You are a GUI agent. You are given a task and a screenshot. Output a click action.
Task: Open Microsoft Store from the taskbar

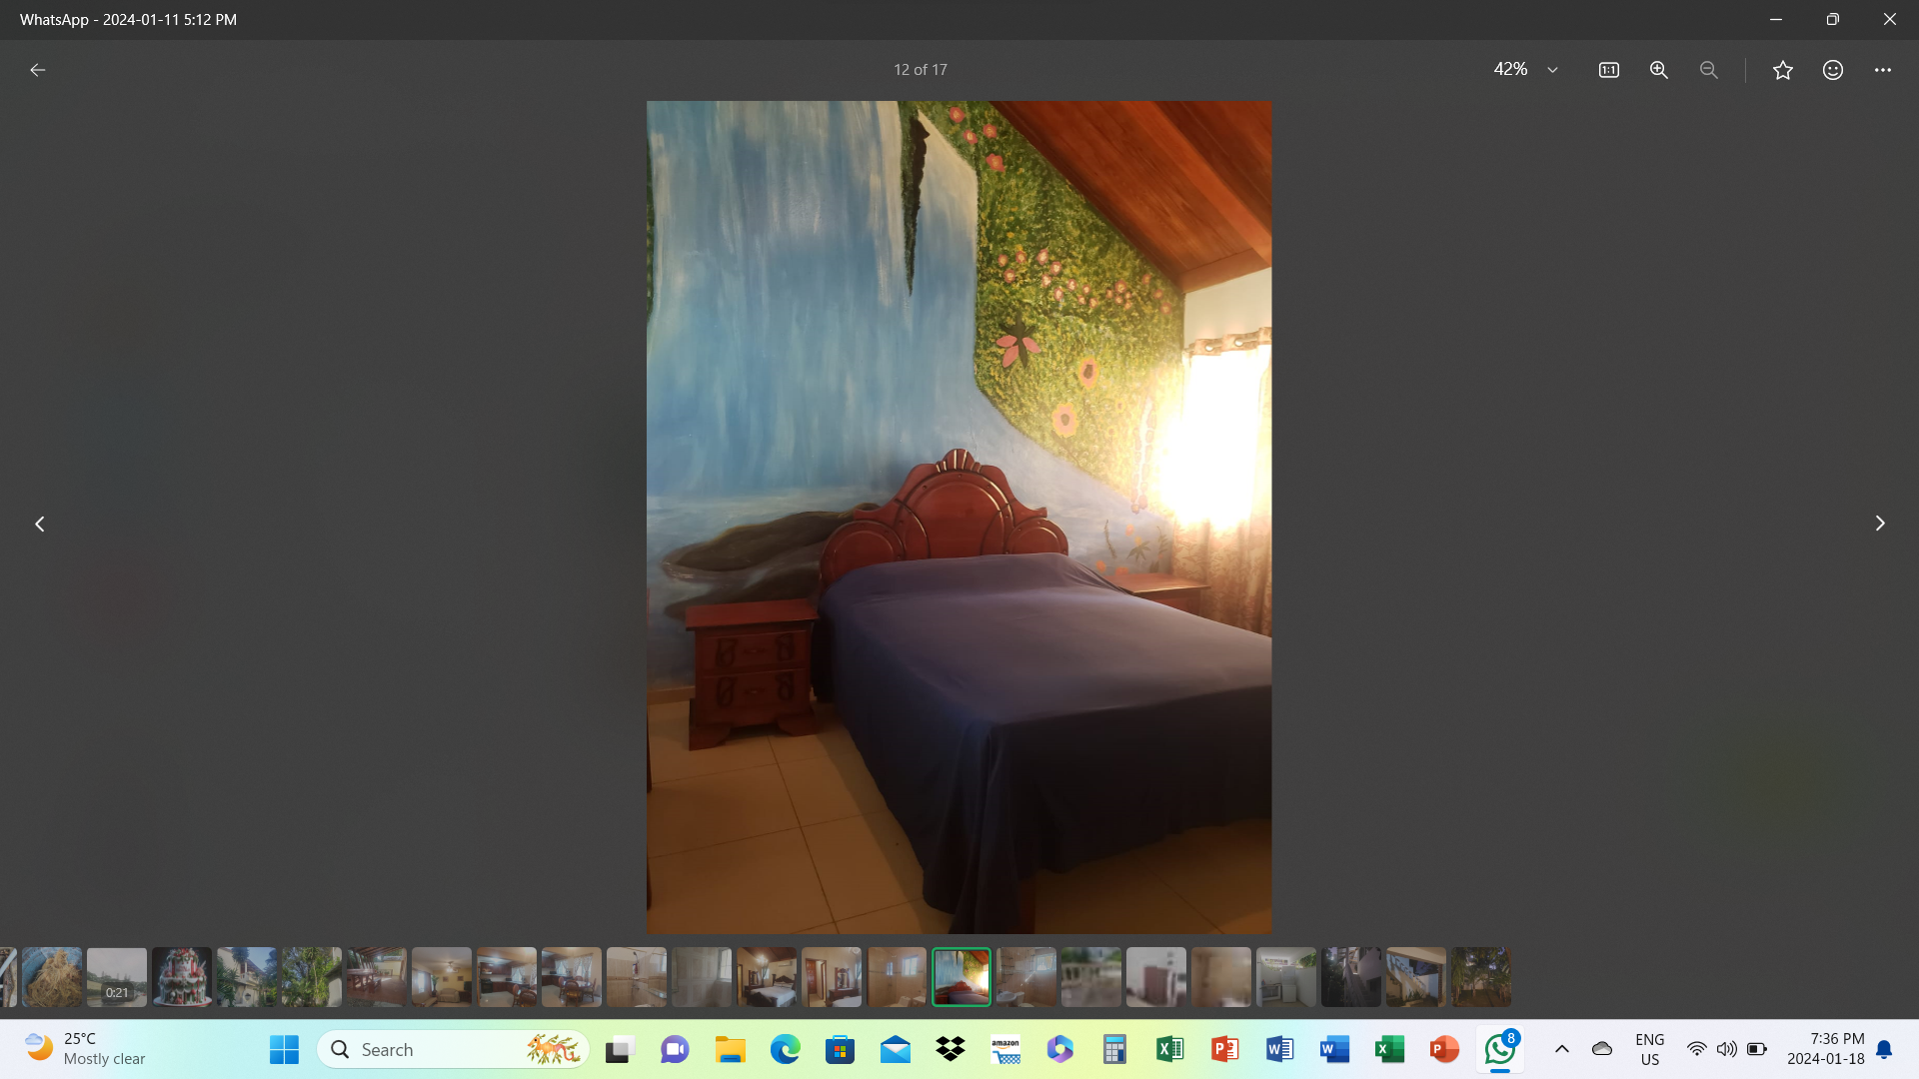click(840, 1049)
